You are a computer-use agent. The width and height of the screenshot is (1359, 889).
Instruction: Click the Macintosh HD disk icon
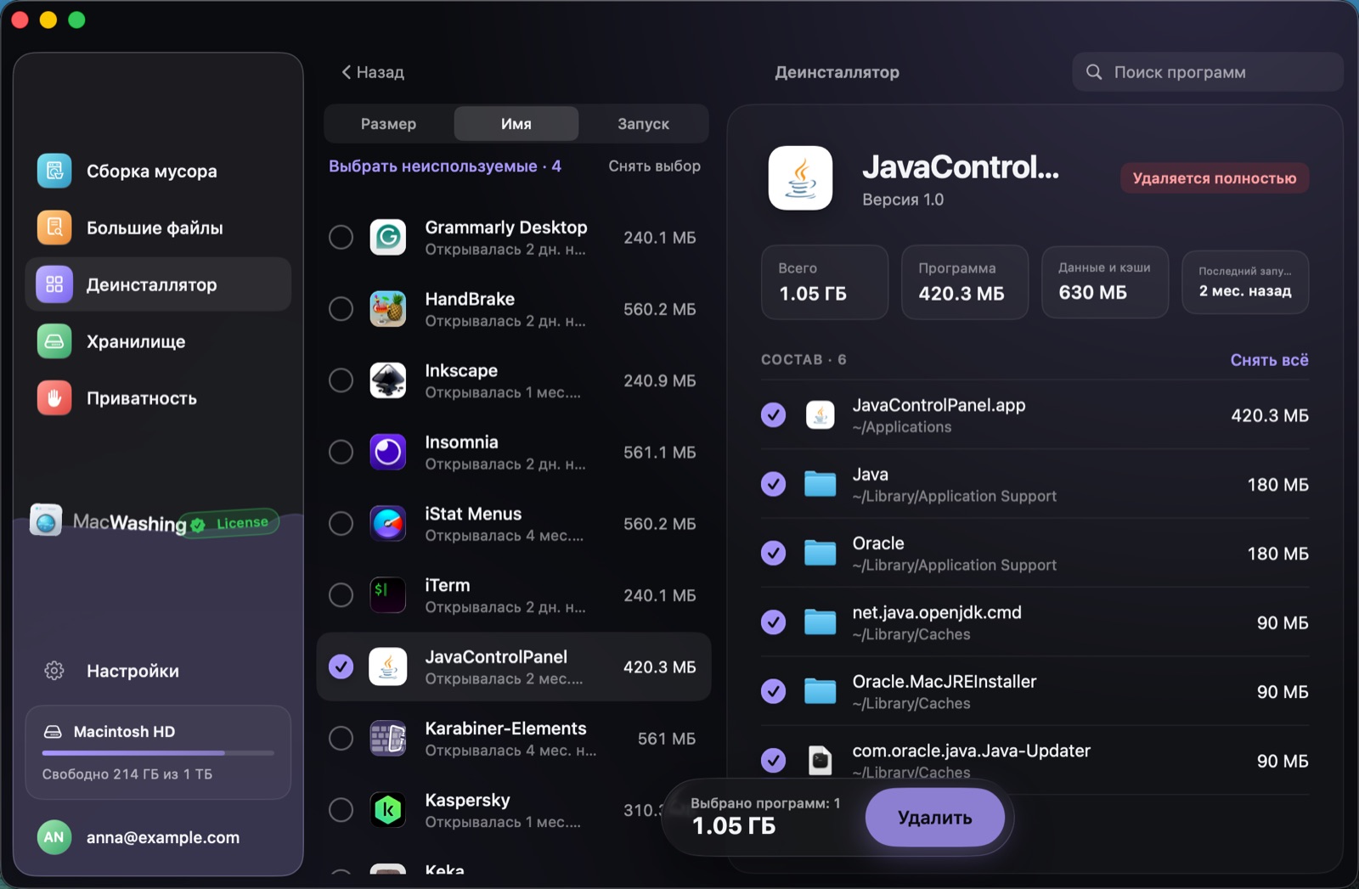[x=53, y=732]
